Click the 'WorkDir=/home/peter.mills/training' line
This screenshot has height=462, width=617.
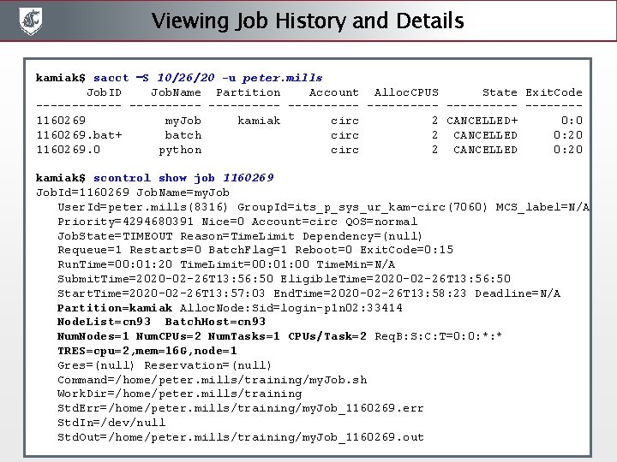[179, 394]
